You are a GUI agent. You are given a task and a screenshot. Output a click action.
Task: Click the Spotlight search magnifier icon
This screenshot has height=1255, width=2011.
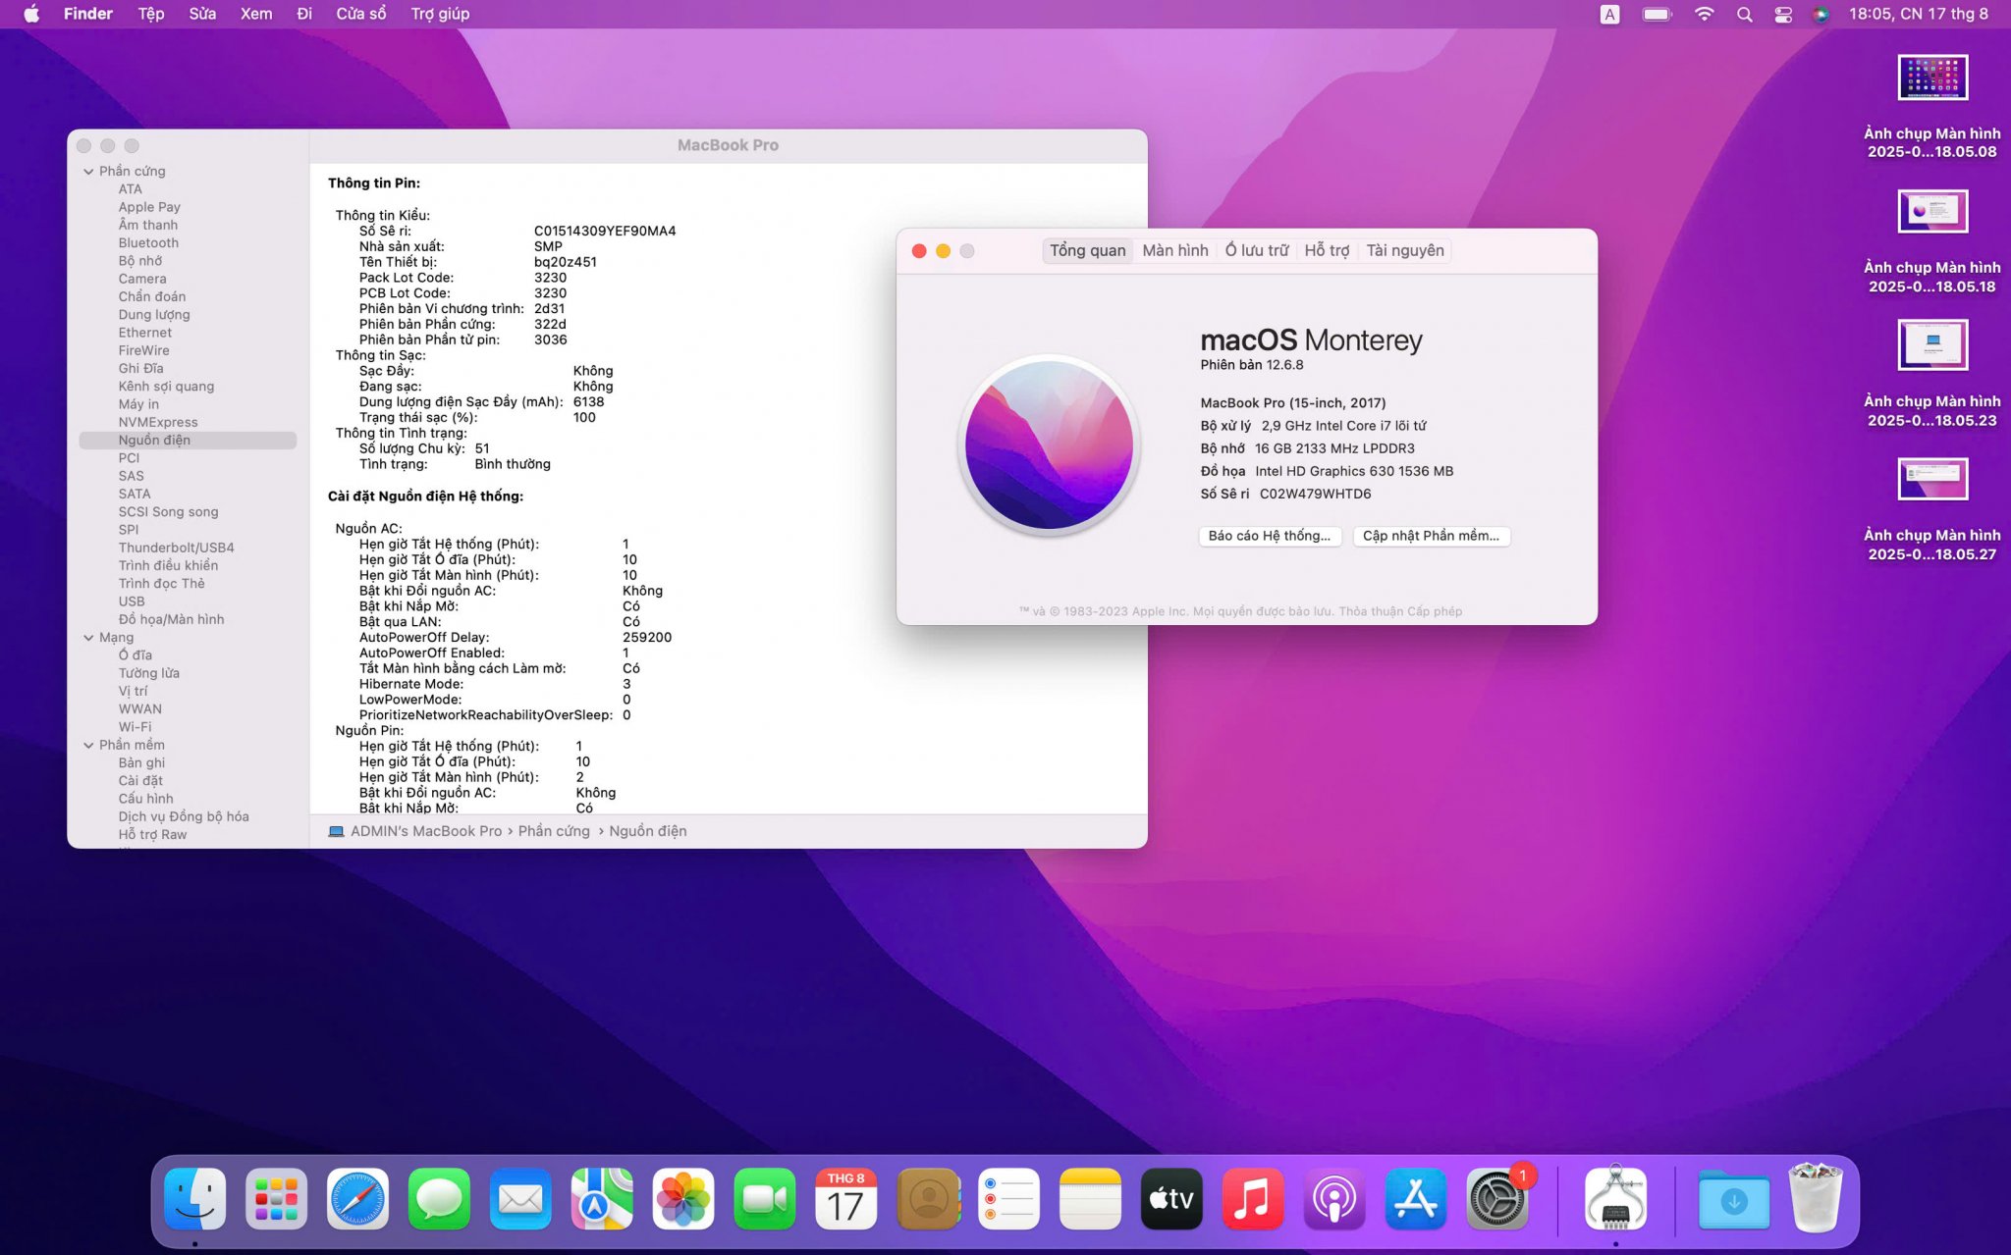coord(1744,15)
